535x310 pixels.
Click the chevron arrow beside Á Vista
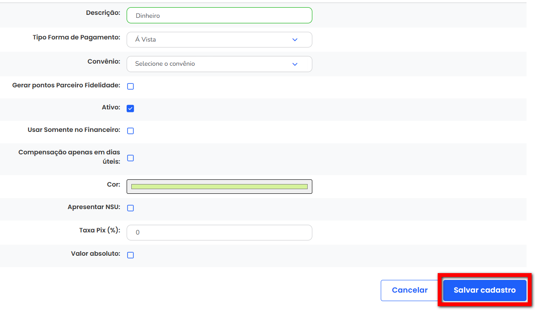coord(295,39)
